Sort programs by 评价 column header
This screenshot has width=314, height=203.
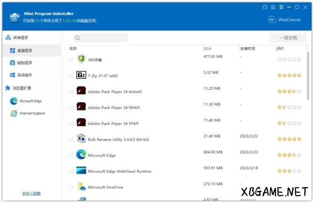(281, 49)
